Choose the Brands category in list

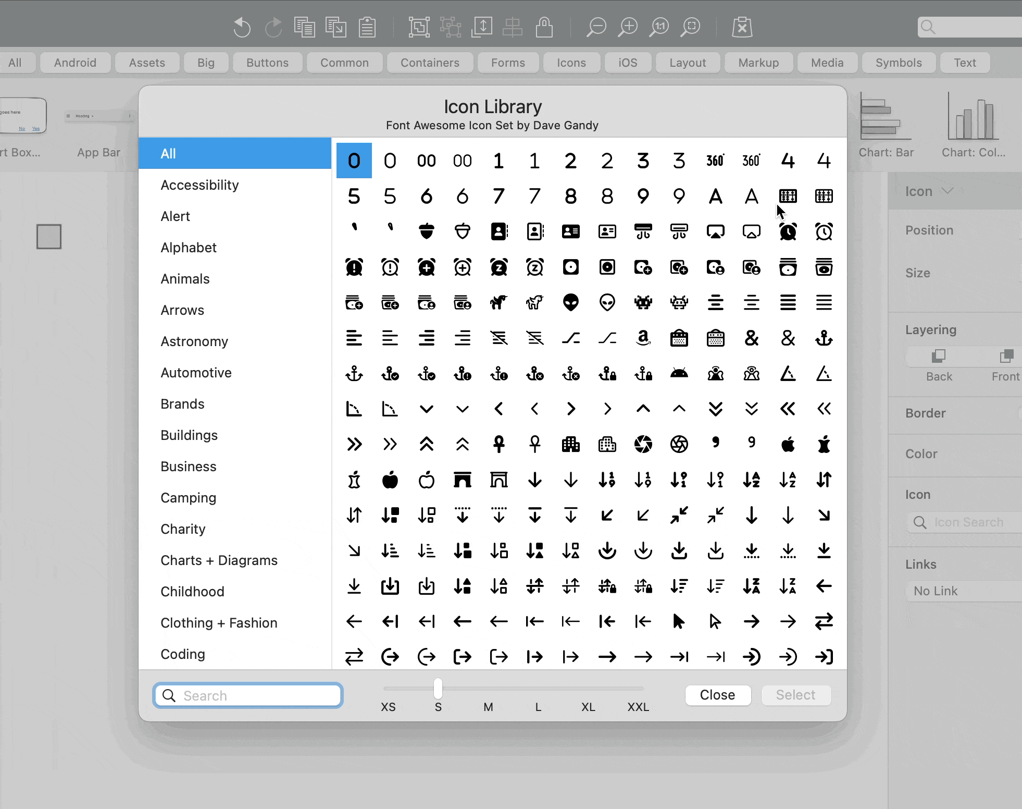point(182,404)
